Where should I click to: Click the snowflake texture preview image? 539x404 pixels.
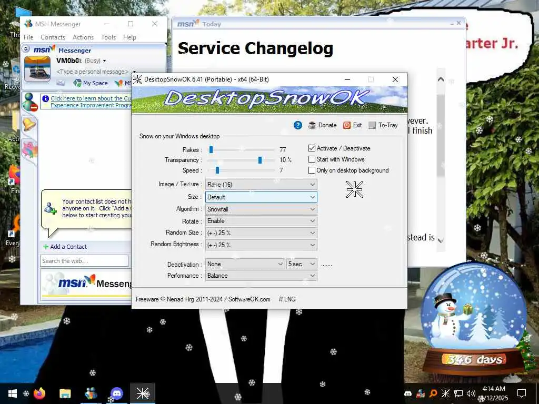click(x=354, y=189)
